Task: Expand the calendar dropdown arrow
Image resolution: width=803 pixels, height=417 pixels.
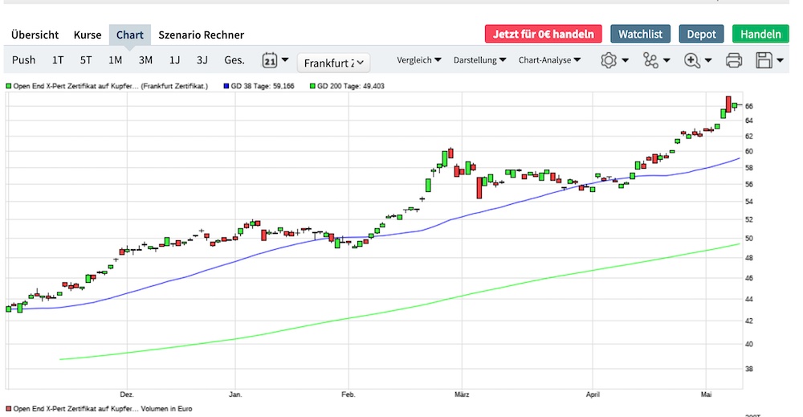Action: (x=285, y=60)
